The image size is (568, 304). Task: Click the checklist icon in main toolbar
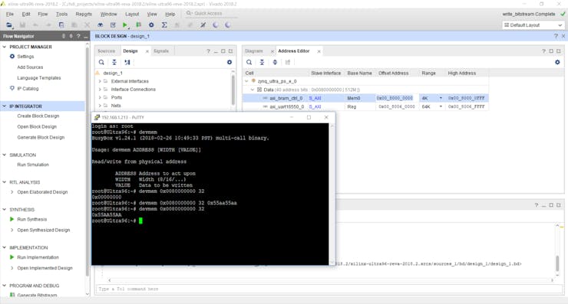tap(113, 25)
